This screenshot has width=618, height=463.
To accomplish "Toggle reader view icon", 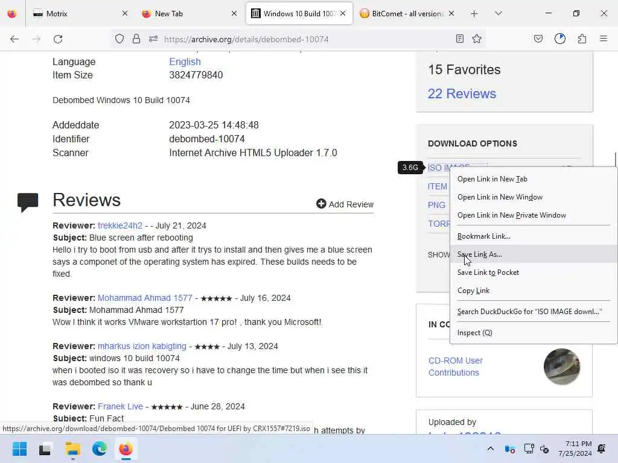I will (x=459, y=39).
